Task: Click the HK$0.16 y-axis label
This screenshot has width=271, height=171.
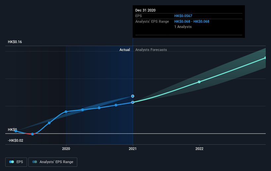Action: click(15, 42)
